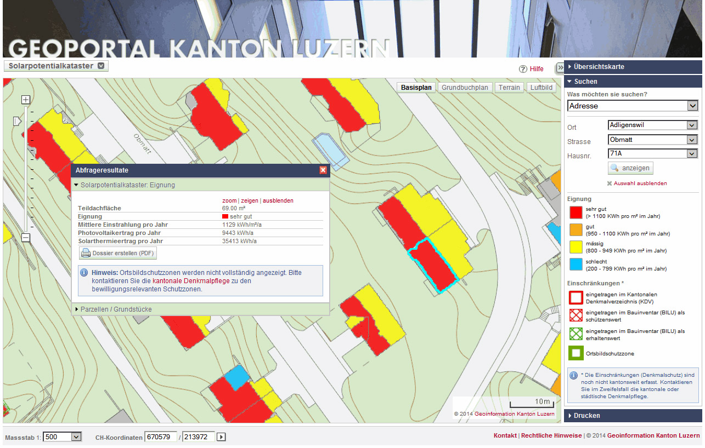Switch to the Grundbuchplan map view

[465, 88]
